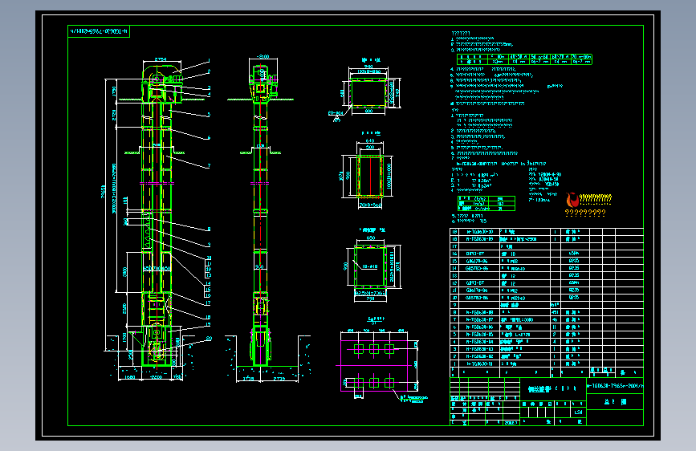
Task: Click the date cell reading 2012.7 in the title block
Action: tap(511, 423)
